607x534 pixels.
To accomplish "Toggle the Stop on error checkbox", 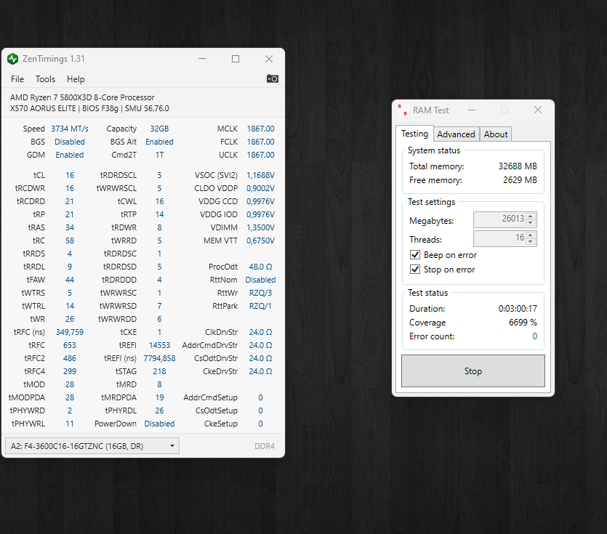I will [x=415, y=270].
